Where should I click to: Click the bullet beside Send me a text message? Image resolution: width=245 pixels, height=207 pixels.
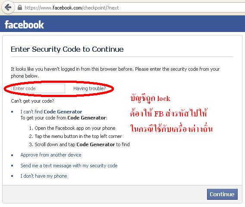tap(12, 166)
